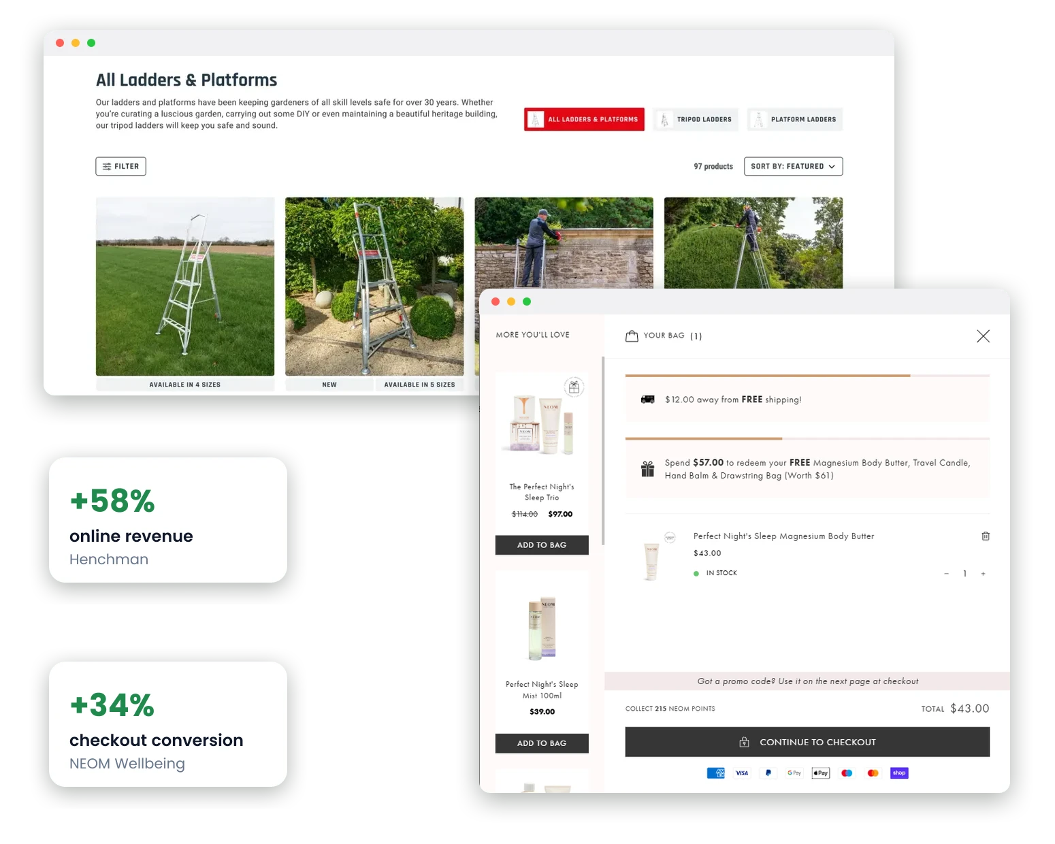Click the Mastercard payment icon

873,773
